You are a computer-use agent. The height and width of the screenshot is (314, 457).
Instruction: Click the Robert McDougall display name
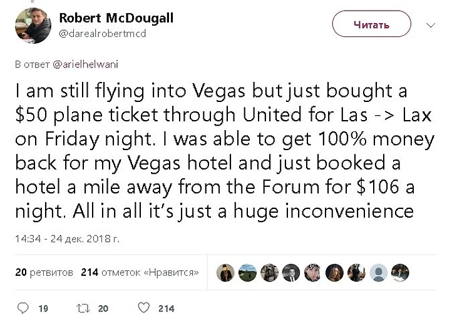(x=116, y=18)
